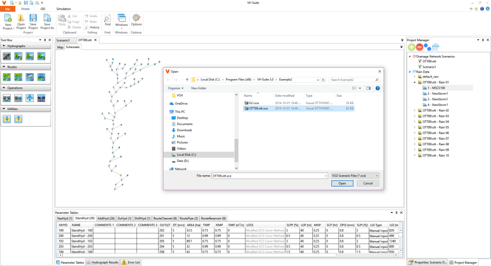This screenshot has width=491, height=266.
Task: Click the up-folder arrow in Open dialog
Action: pos(187,80)
